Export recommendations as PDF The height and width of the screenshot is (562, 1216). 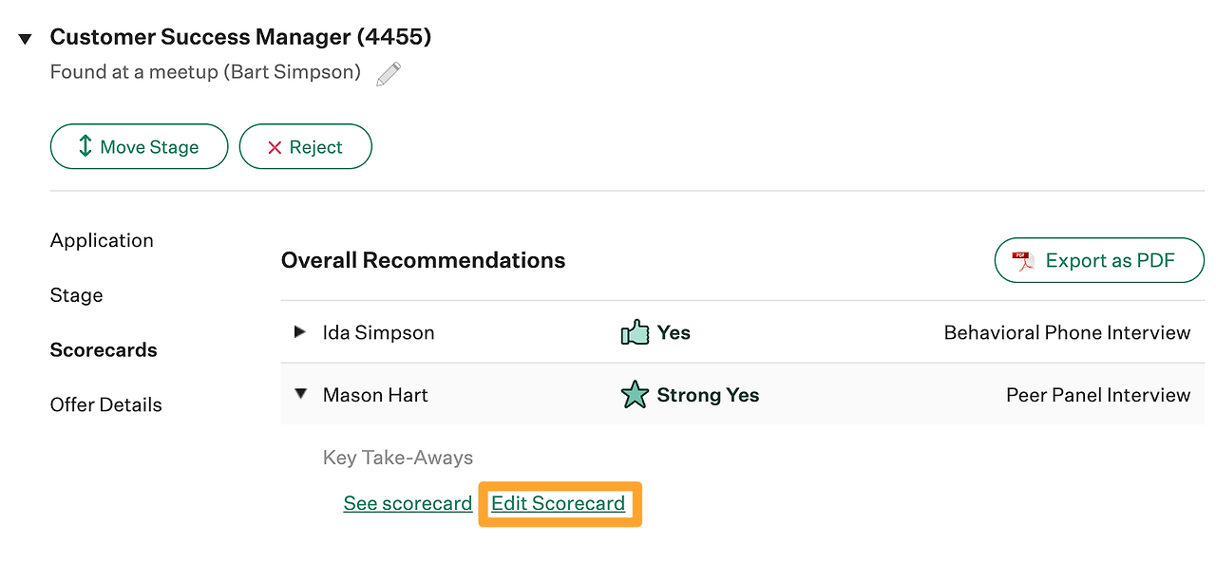(x=1098, y=260)
